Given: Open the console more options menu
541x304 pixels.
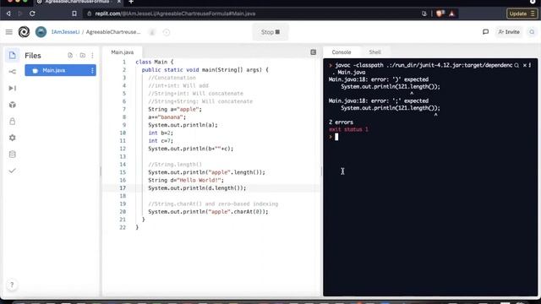Looking at the screenshot, I should point(530,65).
